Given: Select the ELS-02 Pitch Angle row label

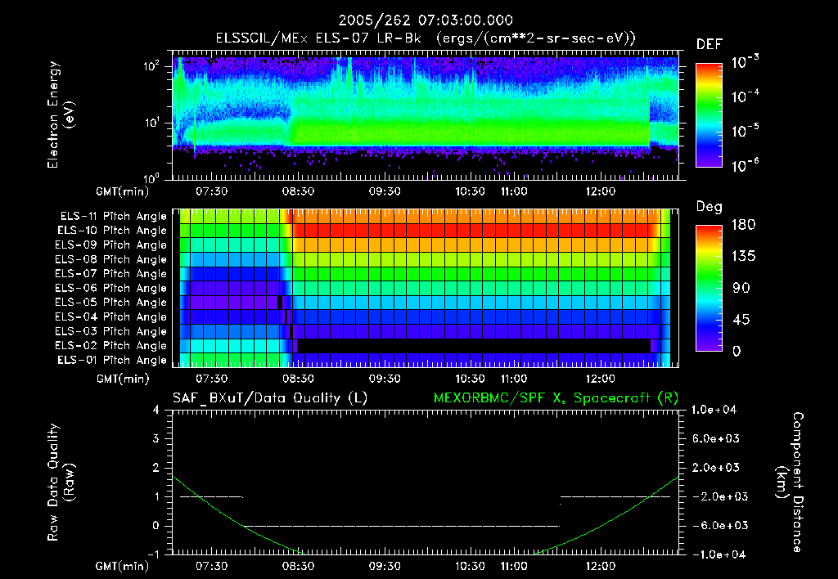Looking at the screenshot, I should (x=111, y=346).
